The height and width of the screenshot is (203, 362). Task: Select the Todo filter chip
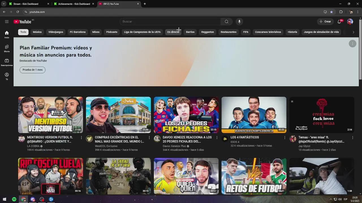tap(23, 32)
